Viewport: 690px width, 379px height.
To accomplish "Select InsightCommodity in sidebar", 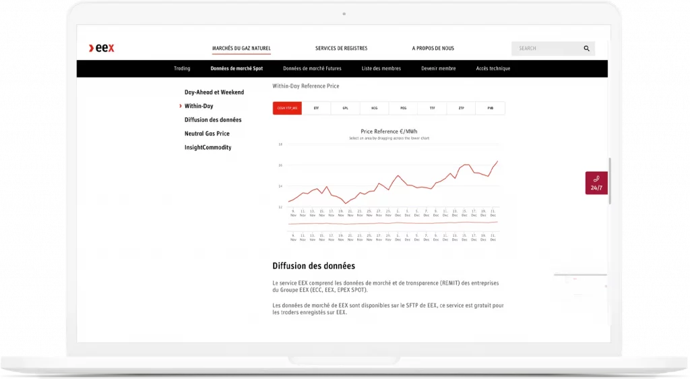I will [208, 147].
